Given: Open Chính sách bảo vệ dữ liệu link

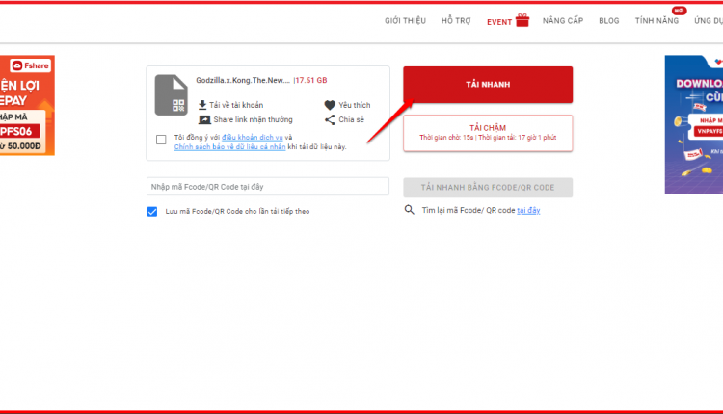Looking at the screenshot, I should click(x=229, y=147).
